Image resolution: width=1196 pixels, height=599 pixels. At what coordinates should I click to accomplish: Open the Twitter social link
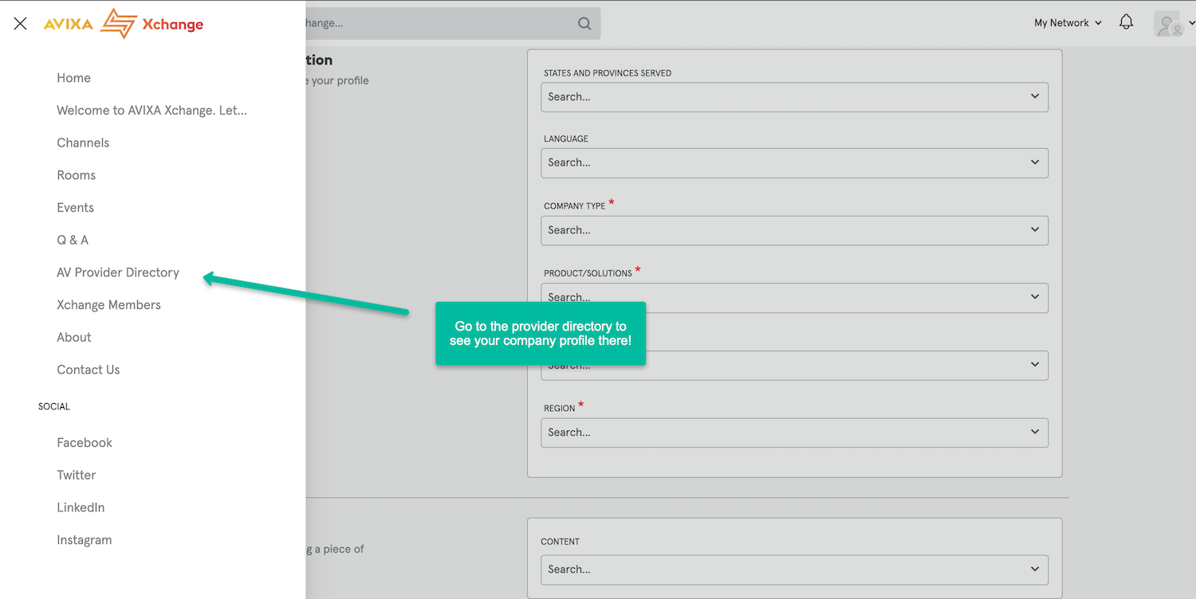77,476
